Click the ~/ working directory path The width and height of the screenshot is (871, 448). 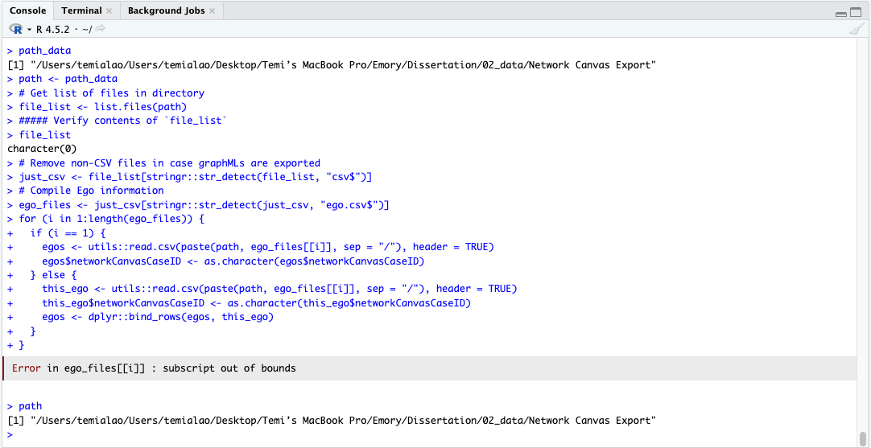[x=86, y=30]
